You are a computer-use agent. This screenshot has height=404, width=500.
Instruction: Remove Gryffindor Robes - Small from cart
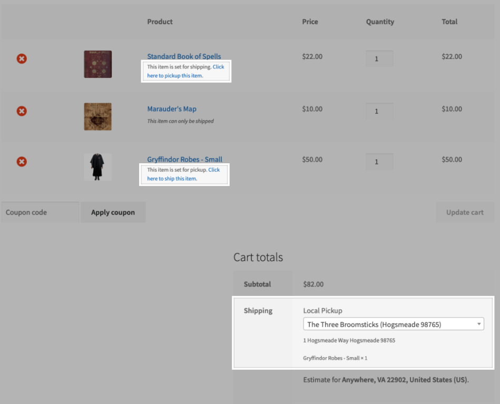click(x=22, y=161)
